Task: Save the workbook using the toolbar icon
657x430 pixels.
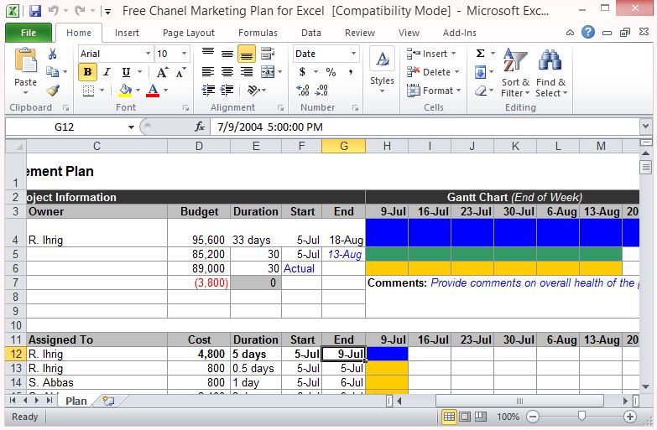Action: pos(35,12)
